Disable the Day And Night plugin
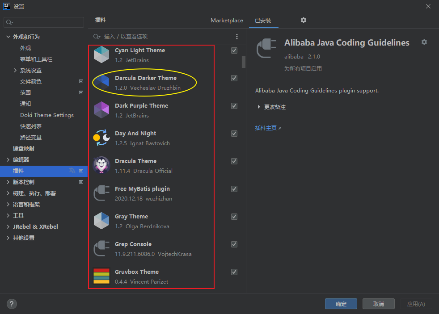 point(234,134)
